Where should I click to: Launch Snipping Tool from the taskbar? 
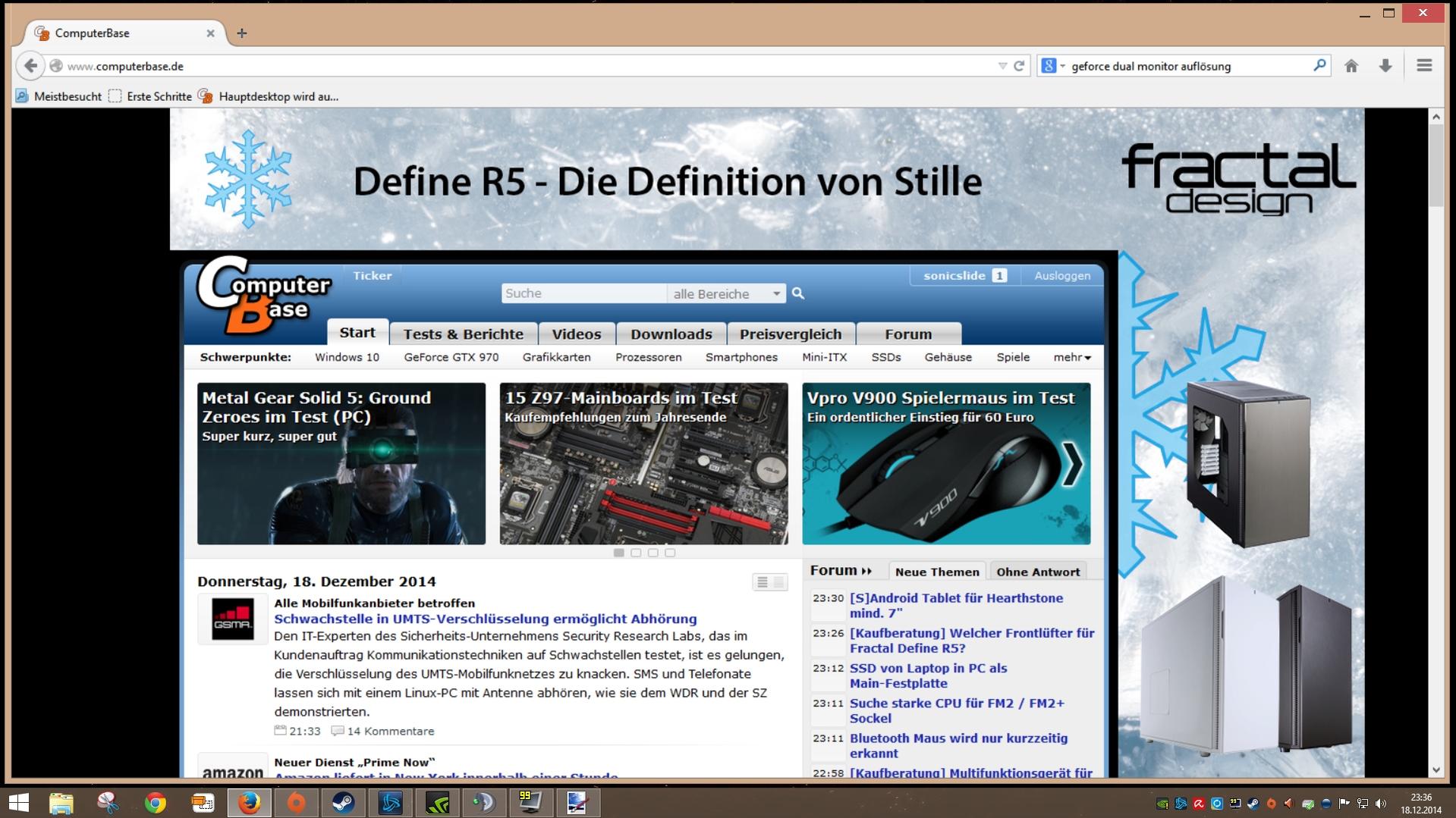(x=108, y=802)
